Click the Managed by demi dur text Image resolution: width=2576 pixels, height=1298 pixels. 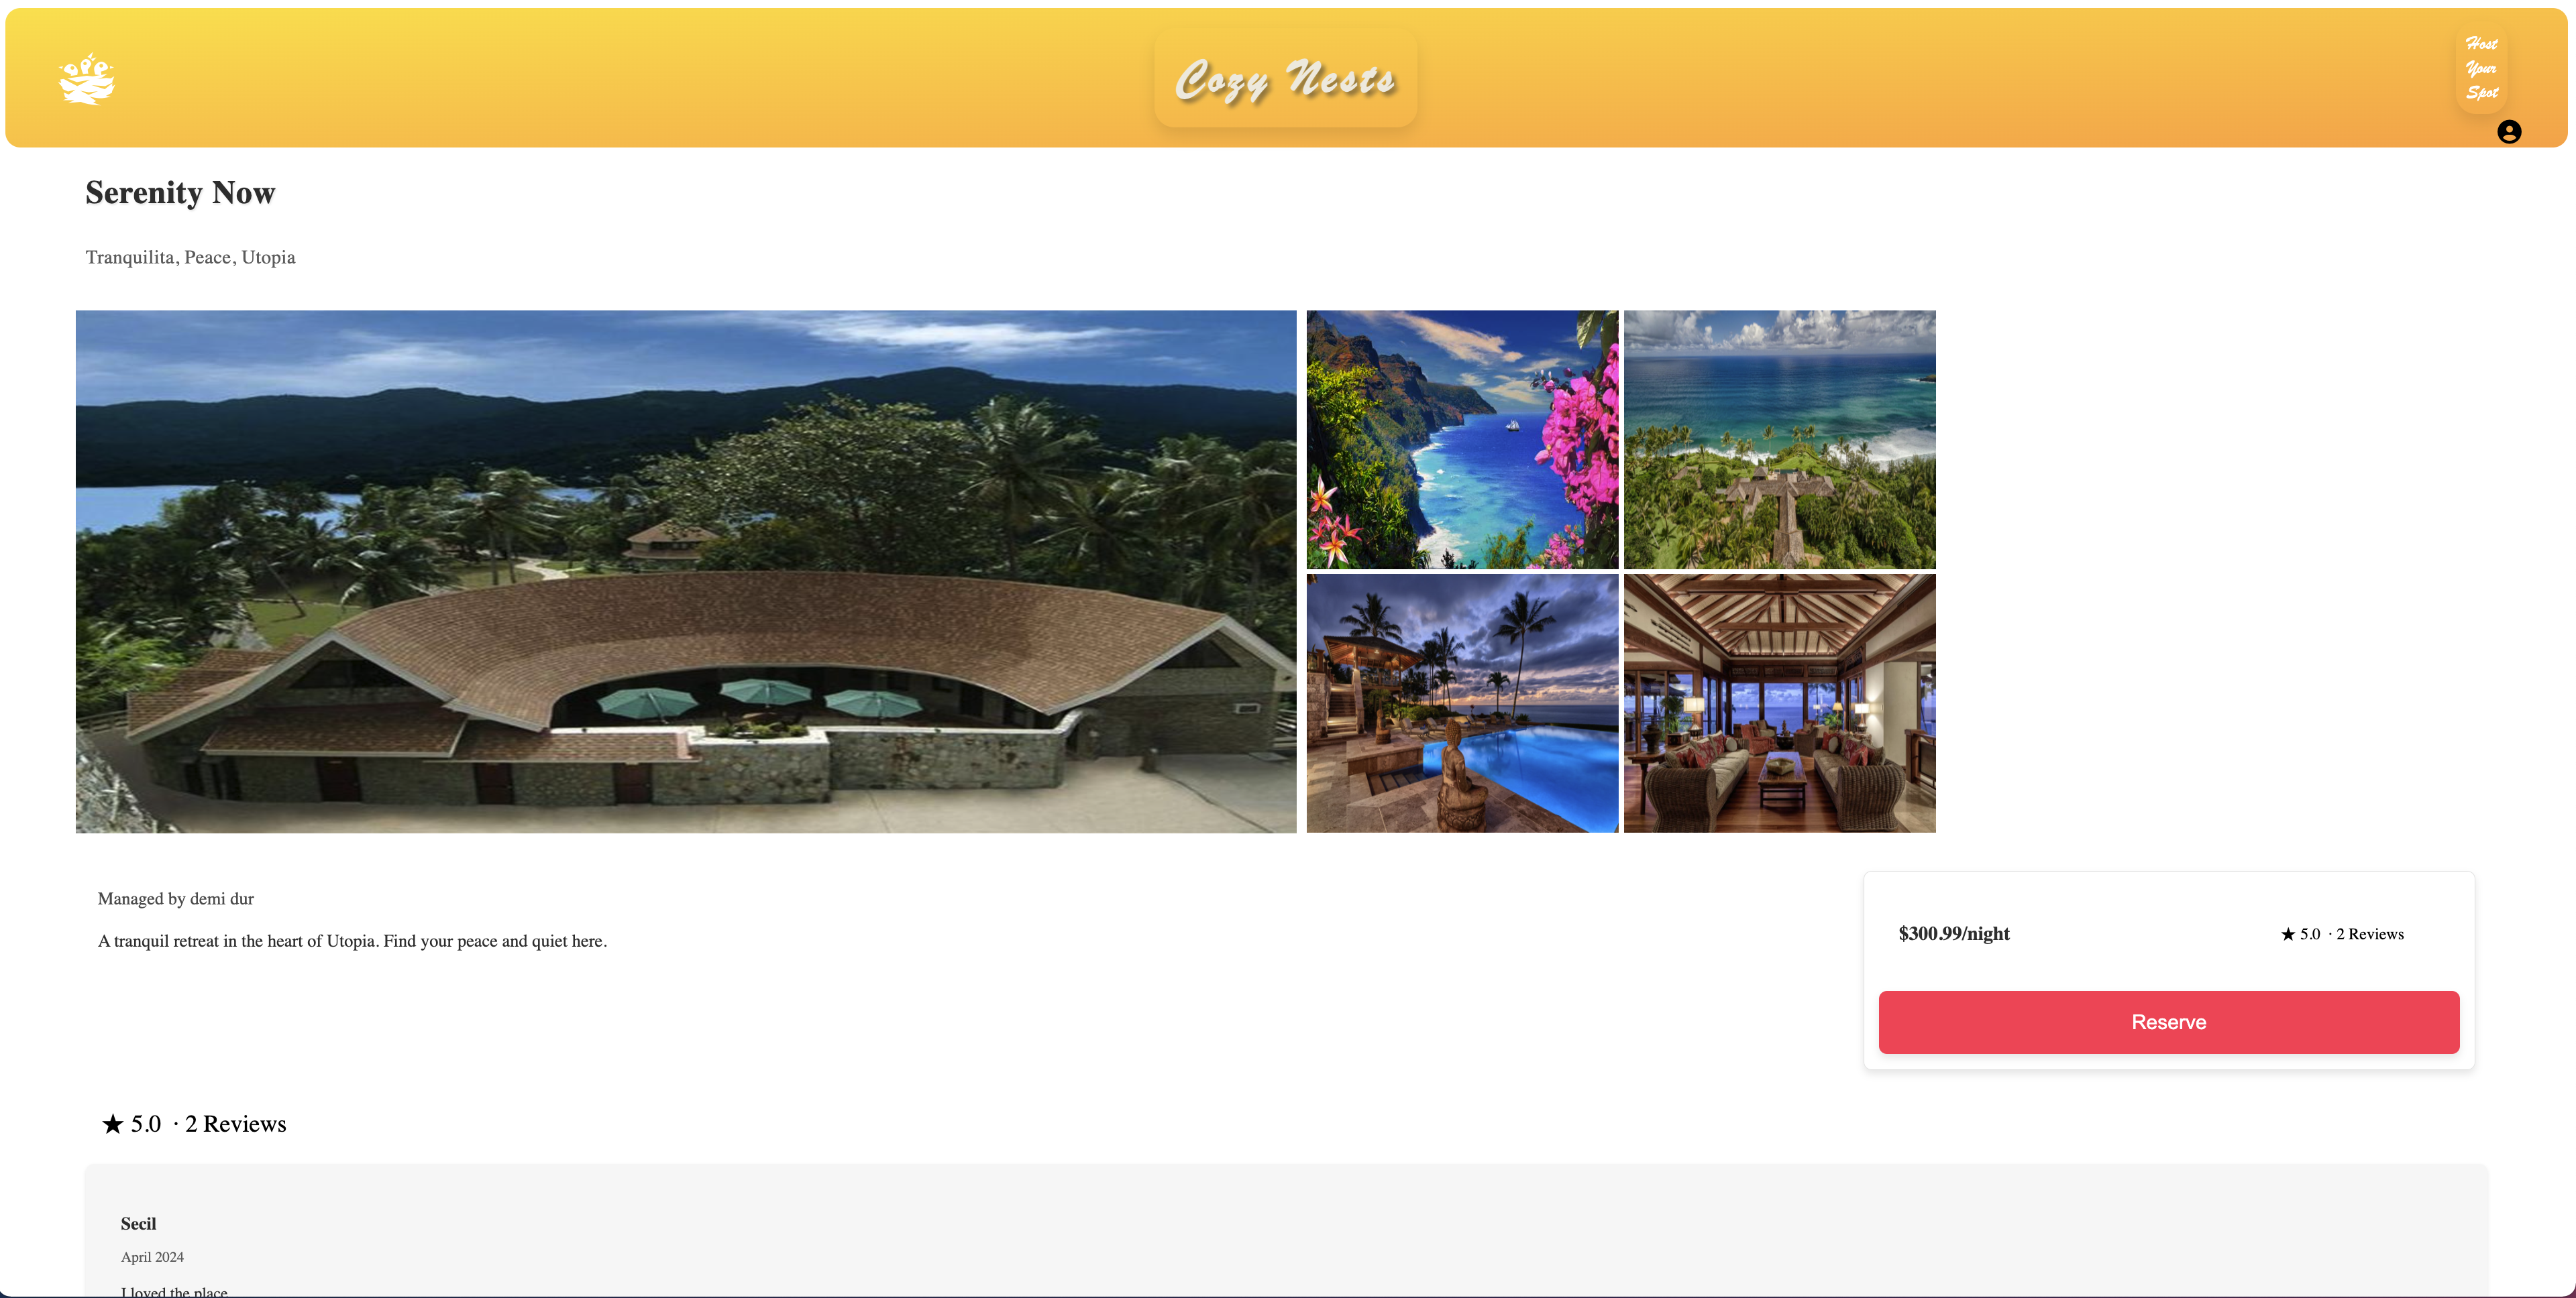click(176, 898)
